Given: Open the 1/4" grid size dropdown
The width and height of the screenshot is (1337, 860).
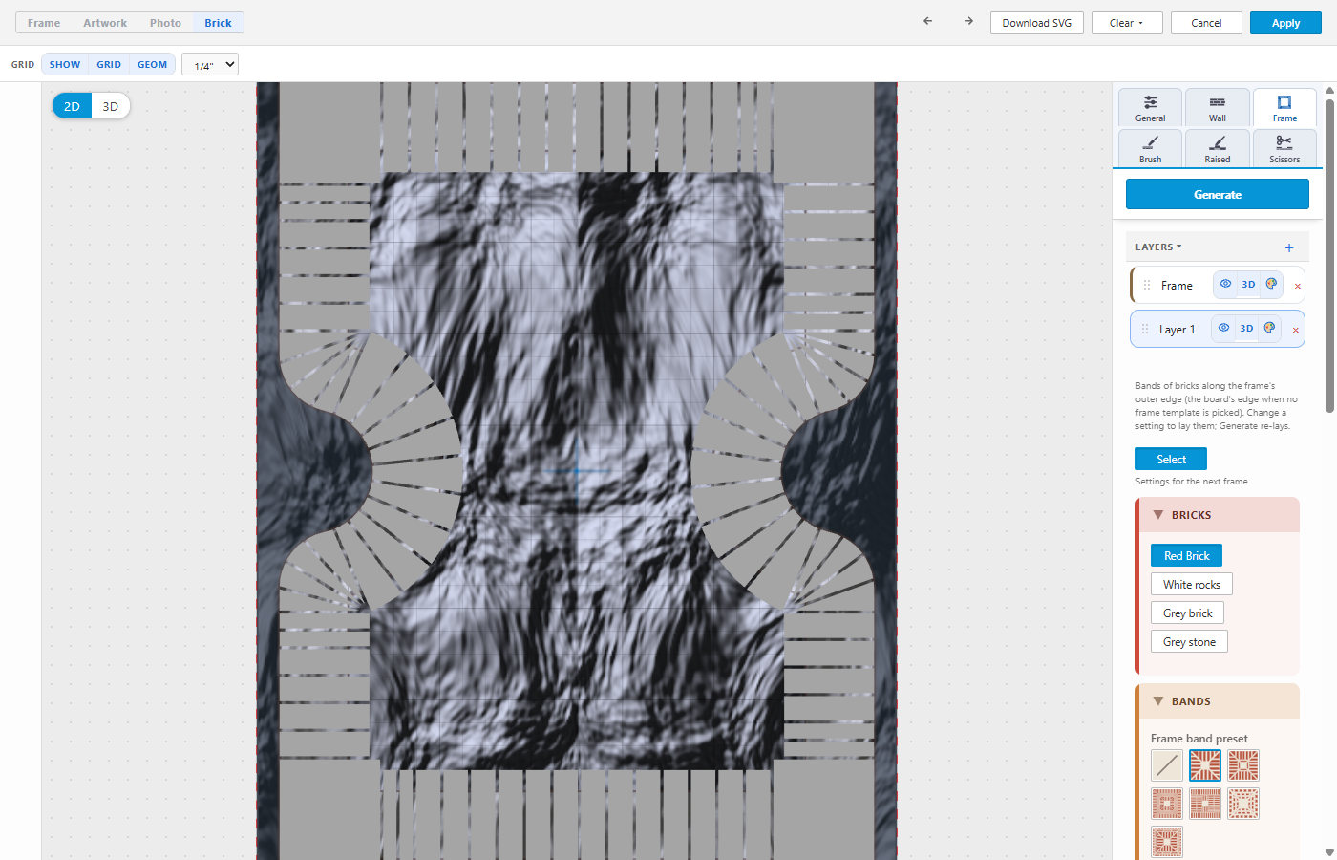Looking at the screenshot, I should tap(210, 64).
